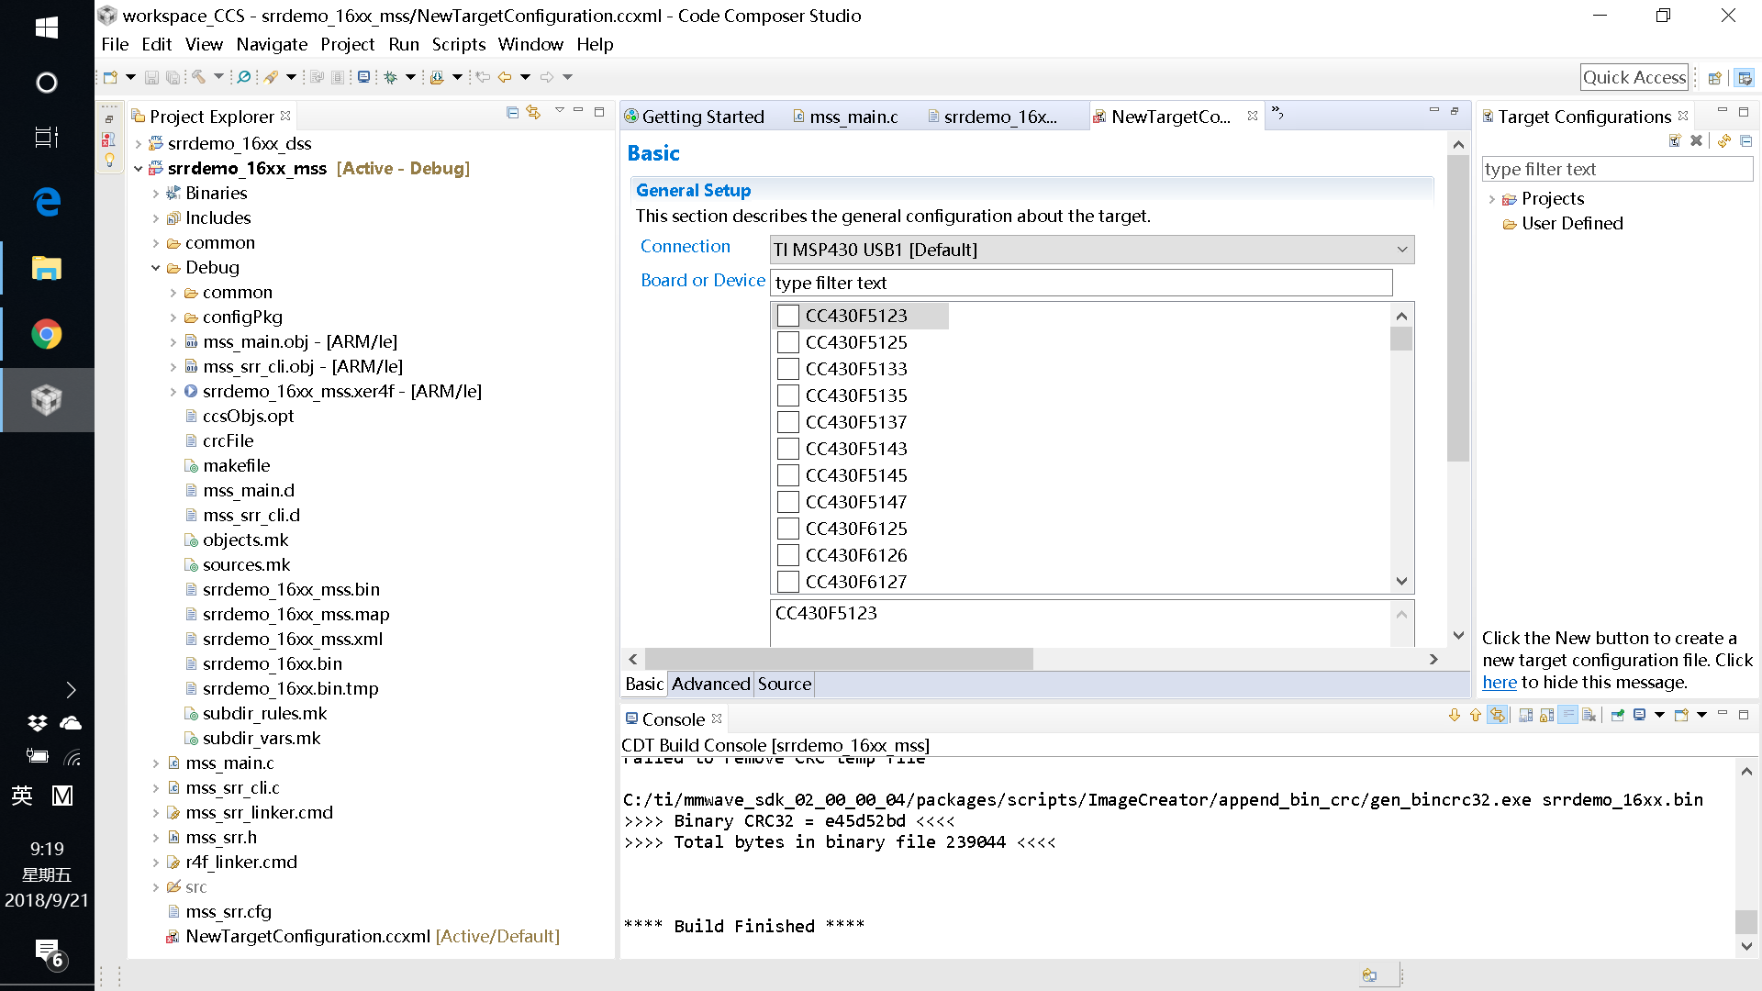Expand the Includes node

[156, 218]
